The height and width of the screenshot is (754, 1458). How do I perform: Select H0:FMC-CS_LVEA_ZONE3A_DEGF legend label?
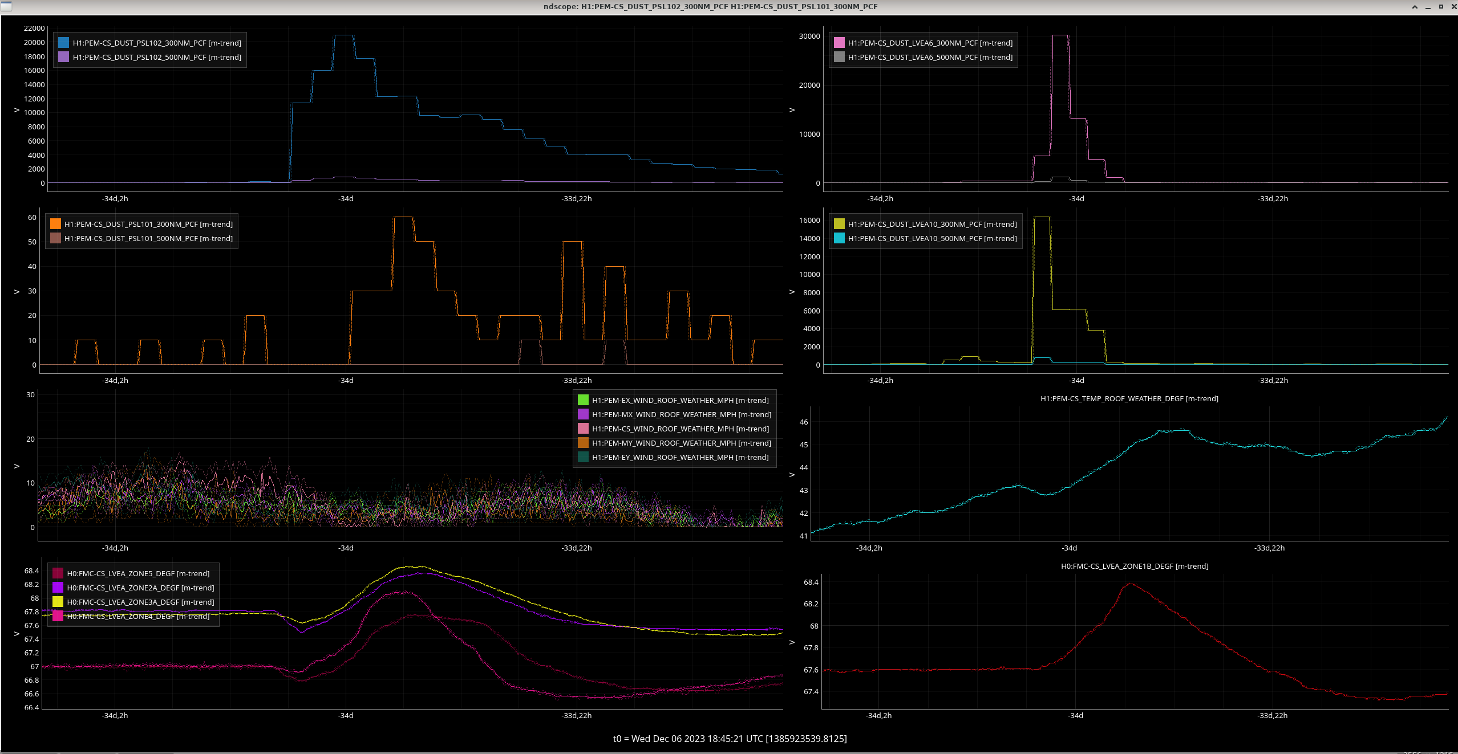(x=140, y=602)
